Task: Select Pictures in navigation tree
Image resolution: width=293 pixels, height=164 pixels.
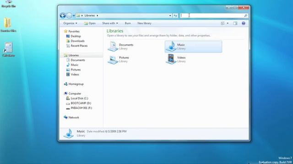Action: [x=76, y=70]
